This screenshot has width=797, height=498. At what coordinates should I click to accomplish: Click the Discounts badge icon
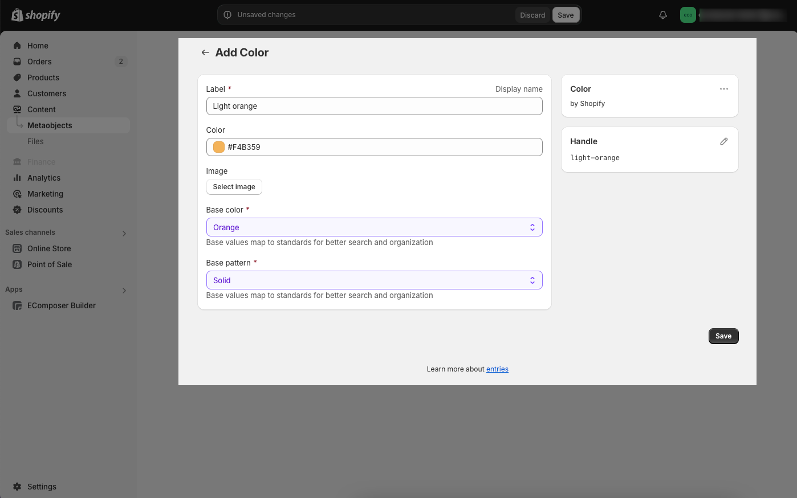(x=17, y=210)
